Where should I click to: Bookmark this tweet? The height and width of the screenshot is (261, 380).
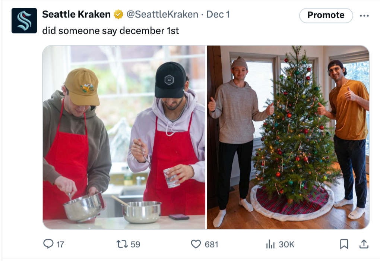tap(344, 244)
